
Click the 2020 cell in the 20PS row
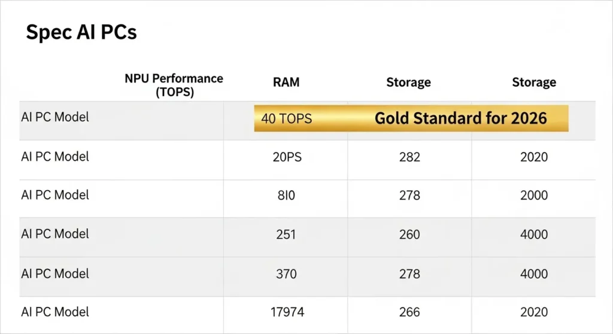click(x=534, y=157)
